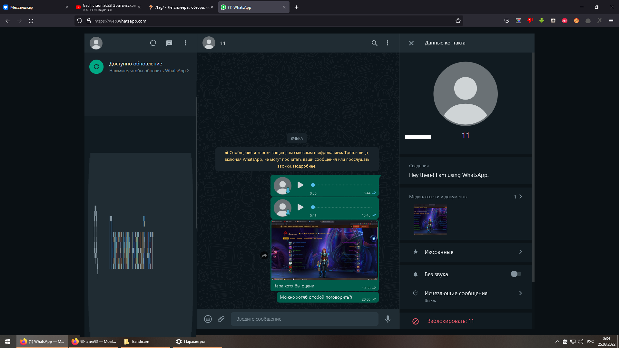The image size is (619, 348).
Task: Open Bandicam from taskbar
Action: pyautogui.click(x=146, y=342)
